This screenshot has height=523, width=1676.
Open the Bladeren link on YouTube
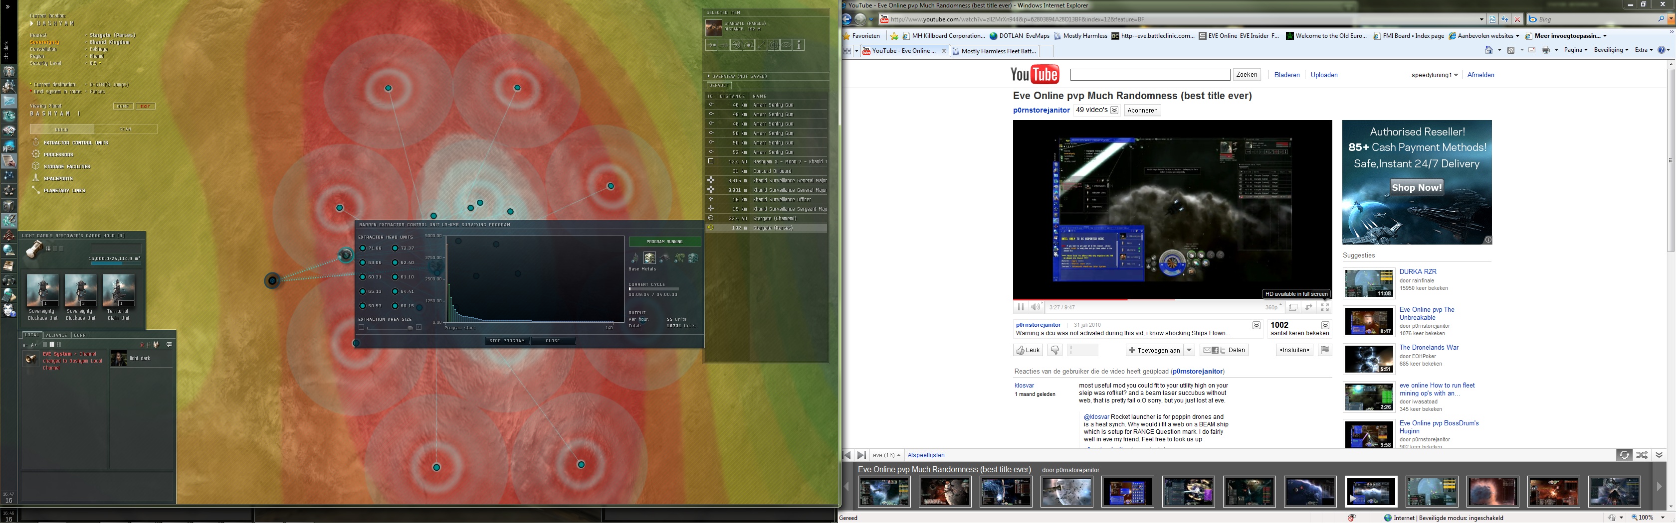[x=1287, y=75]
